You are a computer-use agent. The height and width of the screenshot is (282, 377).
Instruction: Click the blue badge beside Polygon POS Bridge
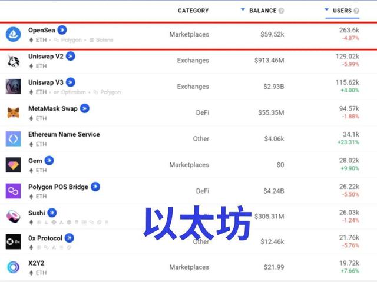pyautogui.click(x=95, y=187)
